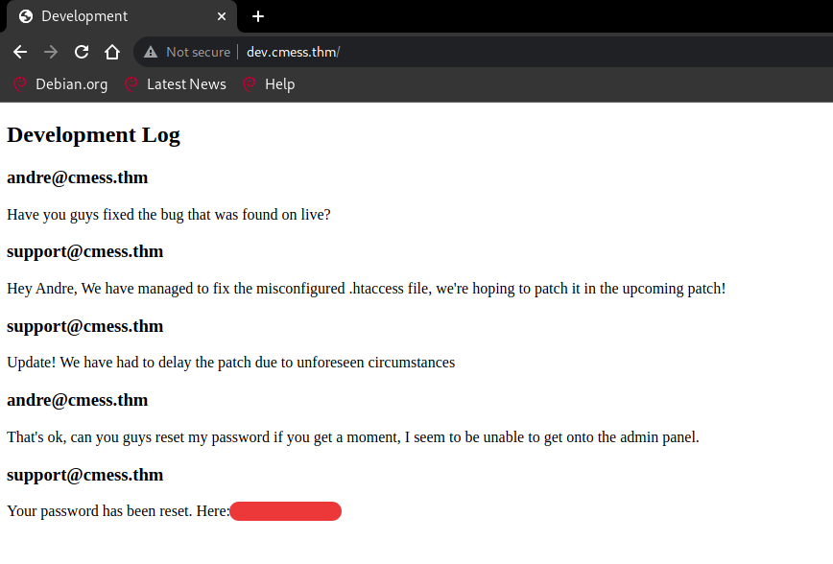Click the globe favicon on Development tab
Screen dimensions: 833x564
26,16
